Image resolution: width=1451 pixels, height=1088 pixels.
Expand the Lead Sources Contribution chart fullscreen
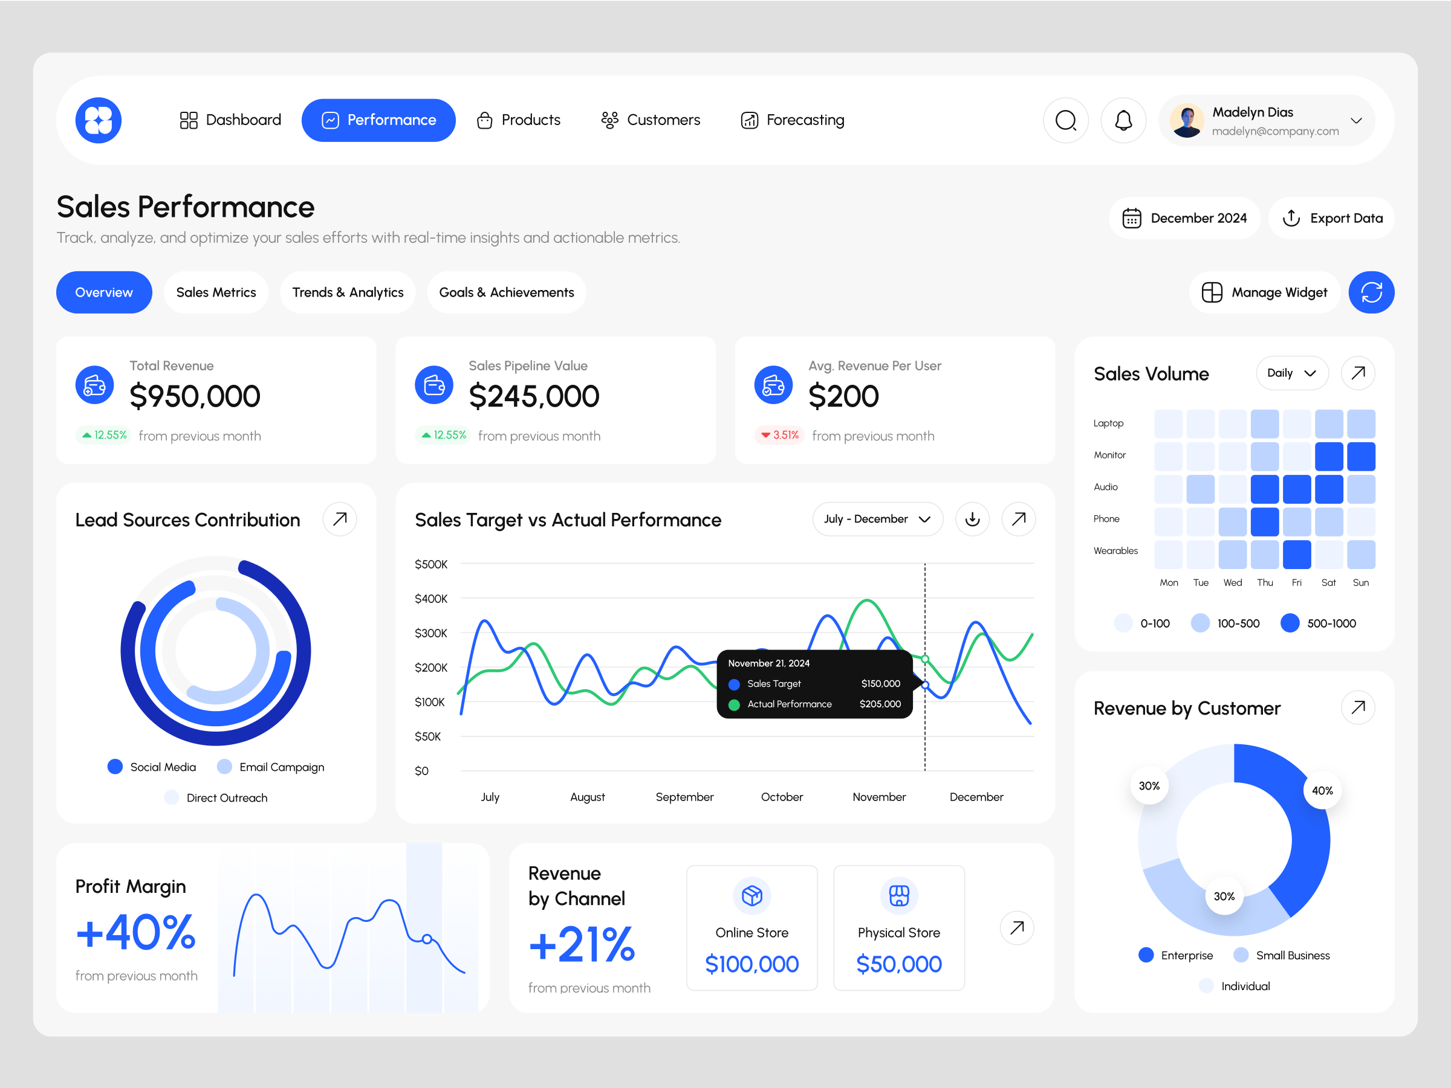[x=340, y=519]
